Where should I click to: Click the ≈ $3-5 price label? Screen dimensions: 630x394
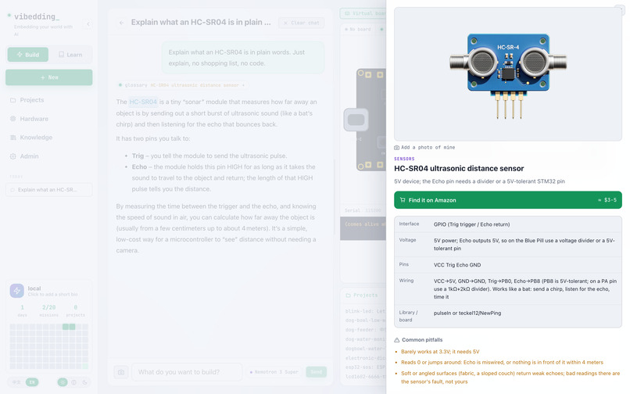click(x=607, y=200)
